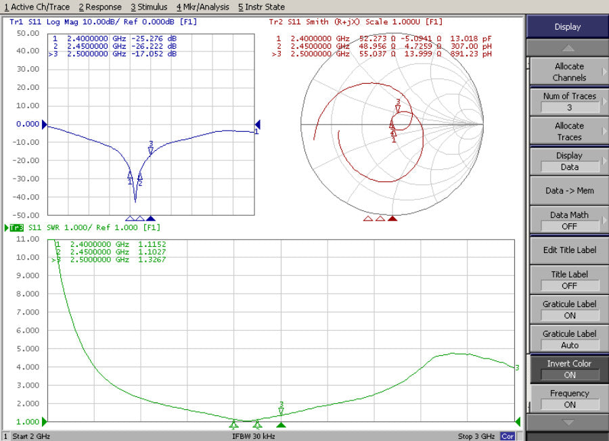Image resolution: width=609 pixels, height=441 pixels.
Task: Click first hollow blue marker triangle below Tr1 plot
Action: click(x=130, y=218)
